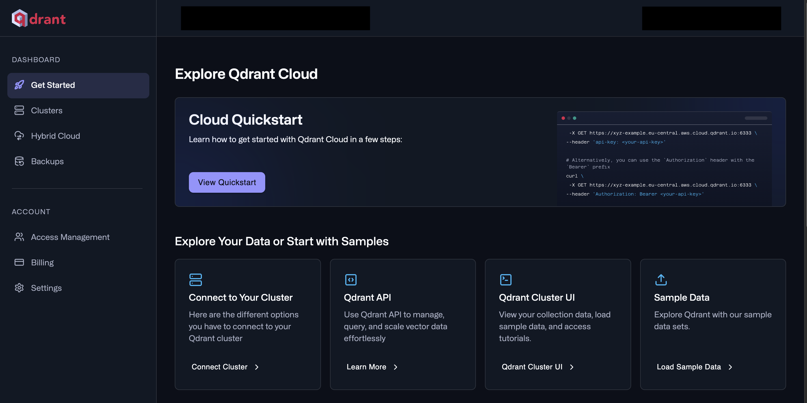Click the rocket icon next to Get Started
The image size is (807, 403).
click(19, 85)
